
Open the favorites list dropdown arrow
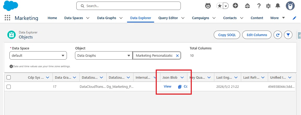[226, 6]
